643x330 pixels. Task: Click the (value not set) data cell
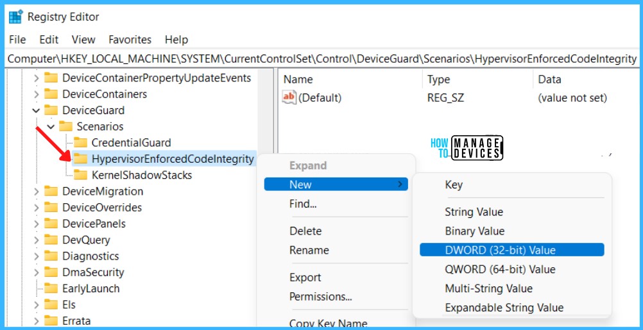572,98
